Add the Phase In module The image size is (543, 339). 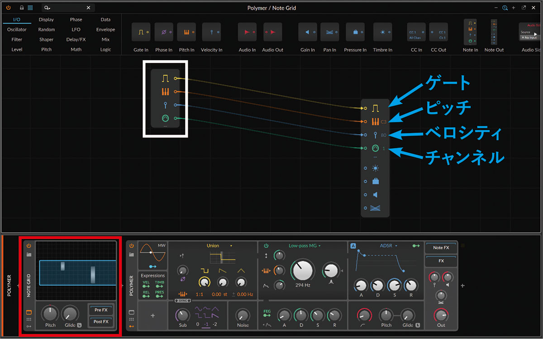click(x=163, y=32)
